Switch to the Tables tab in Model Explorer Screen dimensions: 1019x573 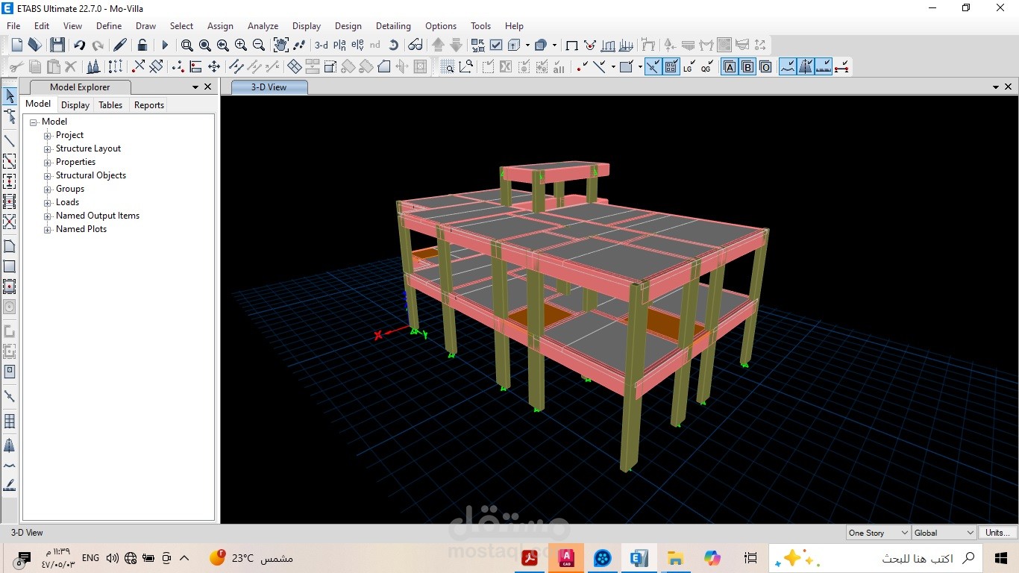tap(110, 105)
